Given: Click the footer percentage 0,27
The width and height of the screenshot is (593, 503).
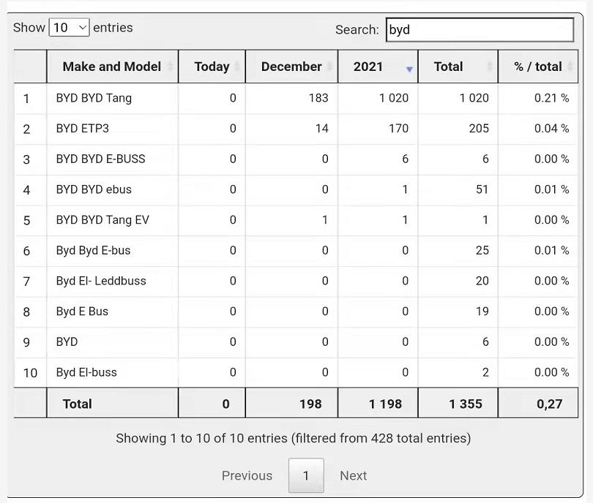Looking at the screenshot, I should tap(550, 404).
